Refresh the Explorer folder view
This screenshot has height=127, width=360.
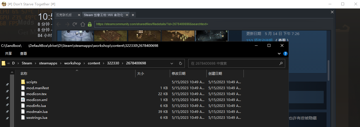click(x=180, y=63)
